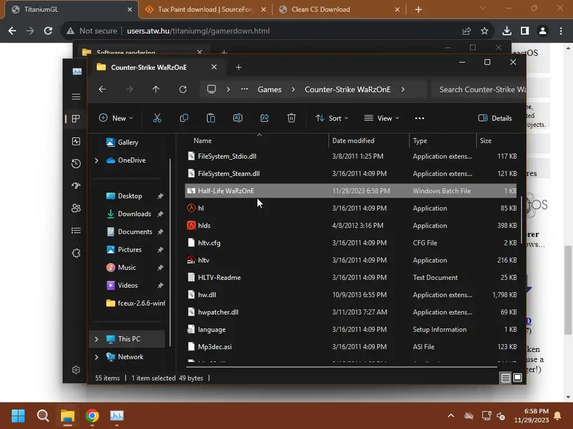The image size is (573, 429).
Task: Click the Cut scissors icon in Explorer toolbar
Action: click(x=157, y=118)
